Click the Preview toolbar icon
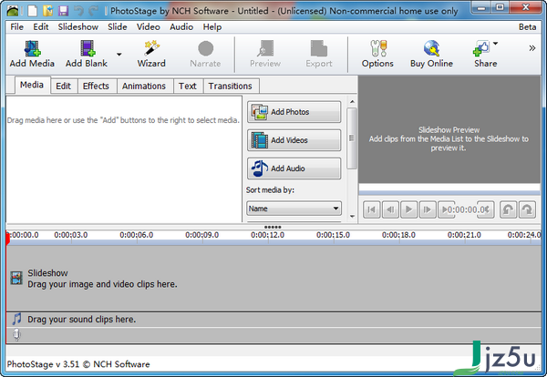 [x=265, y=48]
